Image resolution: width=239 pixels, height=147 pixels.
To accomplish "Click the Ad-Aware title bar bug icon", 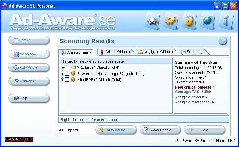I will [x=5, y=6].
